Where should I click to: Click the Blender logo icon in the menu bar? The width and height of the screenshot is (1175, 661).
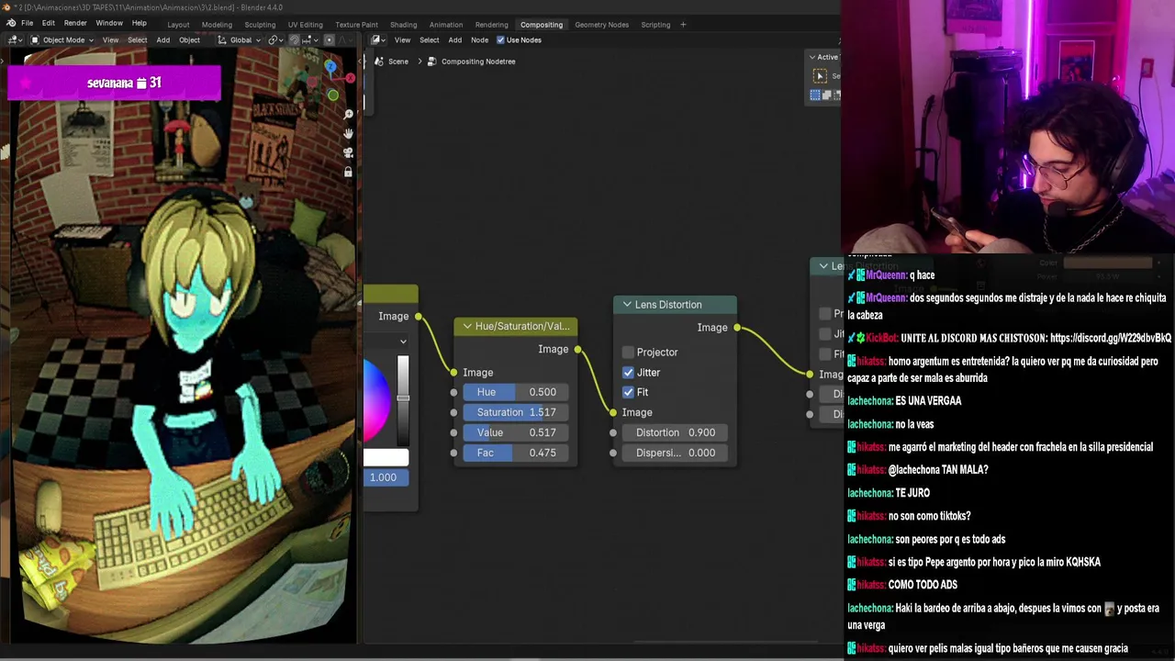[10, 23]
